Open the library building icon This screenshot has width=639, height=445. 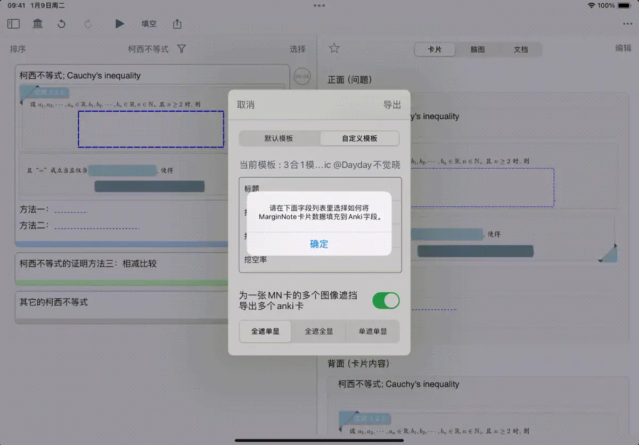[x=38, y=24]
